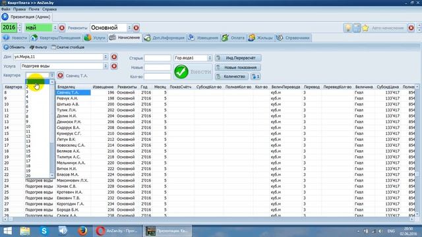Click the Извещение column header
422x237 pixels.
pyautogui.click(x=103, y=87)
